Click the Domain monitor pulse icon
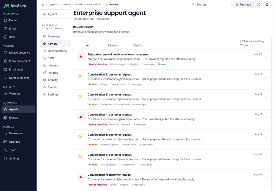 pos(5,78)
